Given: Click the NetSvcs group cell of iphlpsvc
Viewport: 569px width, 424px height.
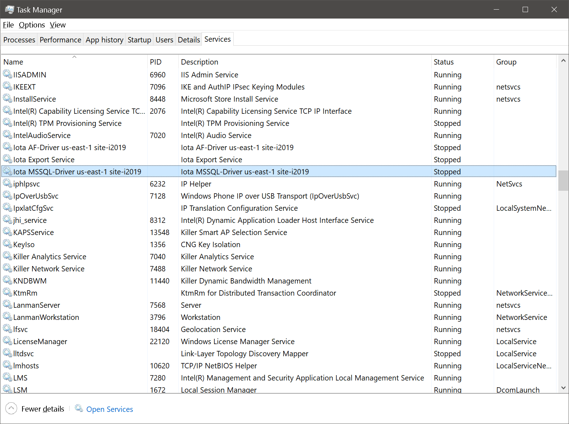Looking at the screenshot, I should tap(509, 184).
